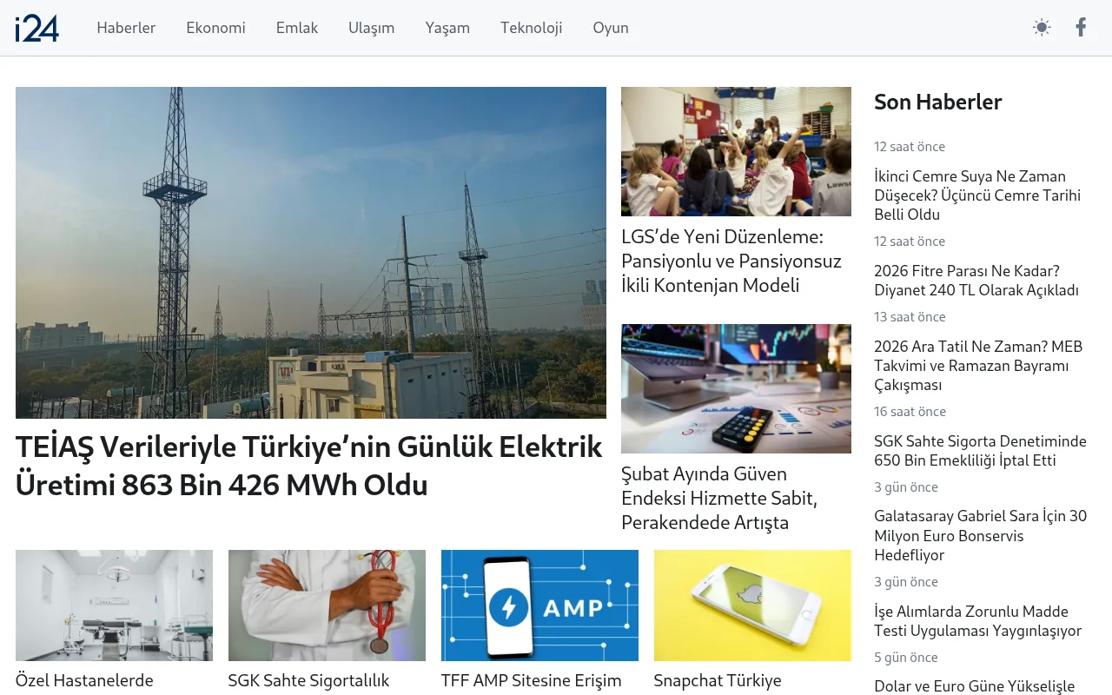Screen dimensions: 1112x695
Task: Open the Emlak section
Action: 296,28
